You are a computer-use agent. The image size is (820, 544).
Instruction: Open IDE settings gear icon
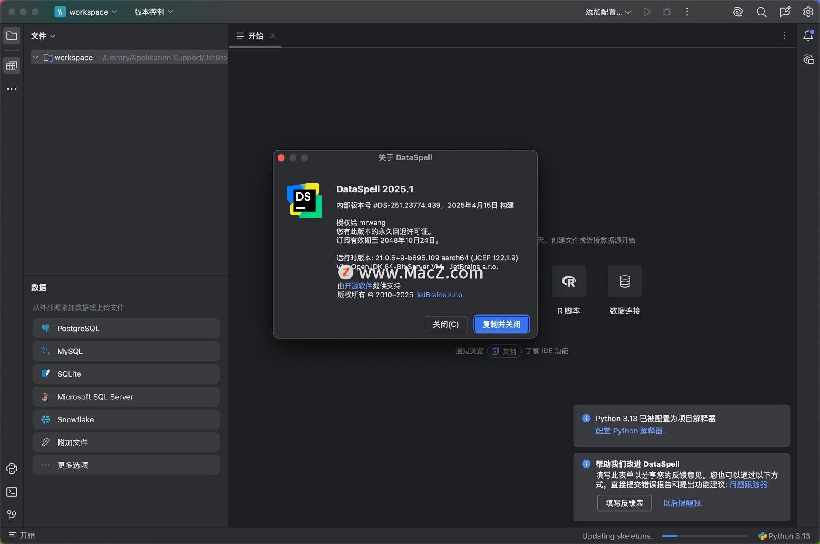point(808,12)
